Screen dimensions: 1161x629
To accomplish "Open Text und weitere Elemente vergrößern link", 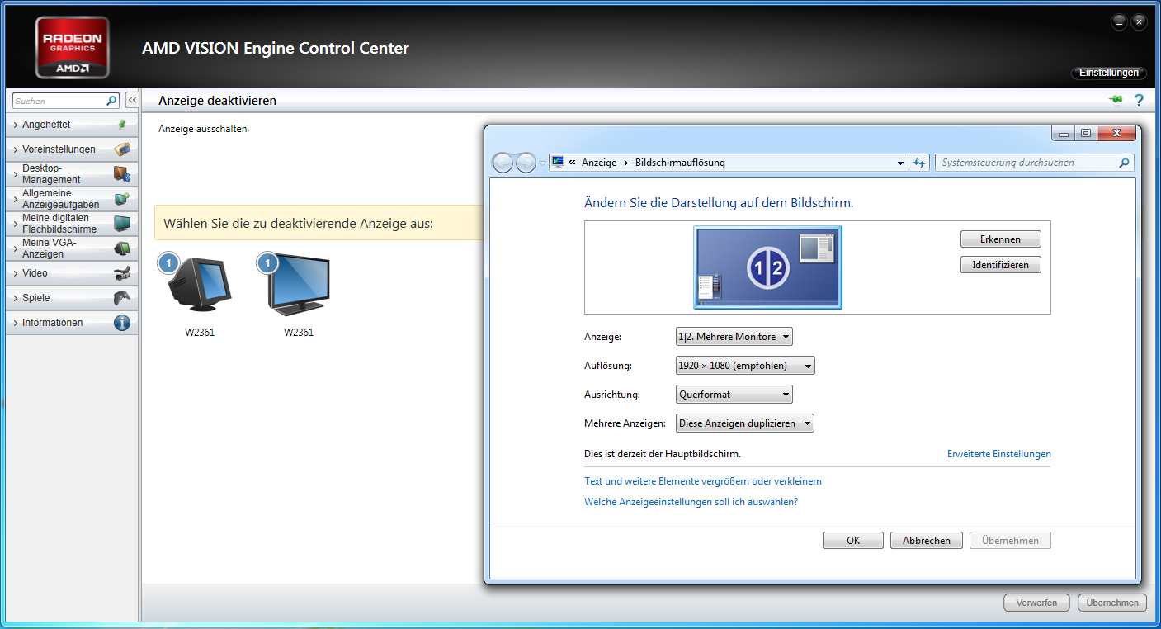I will click(703, 481).
